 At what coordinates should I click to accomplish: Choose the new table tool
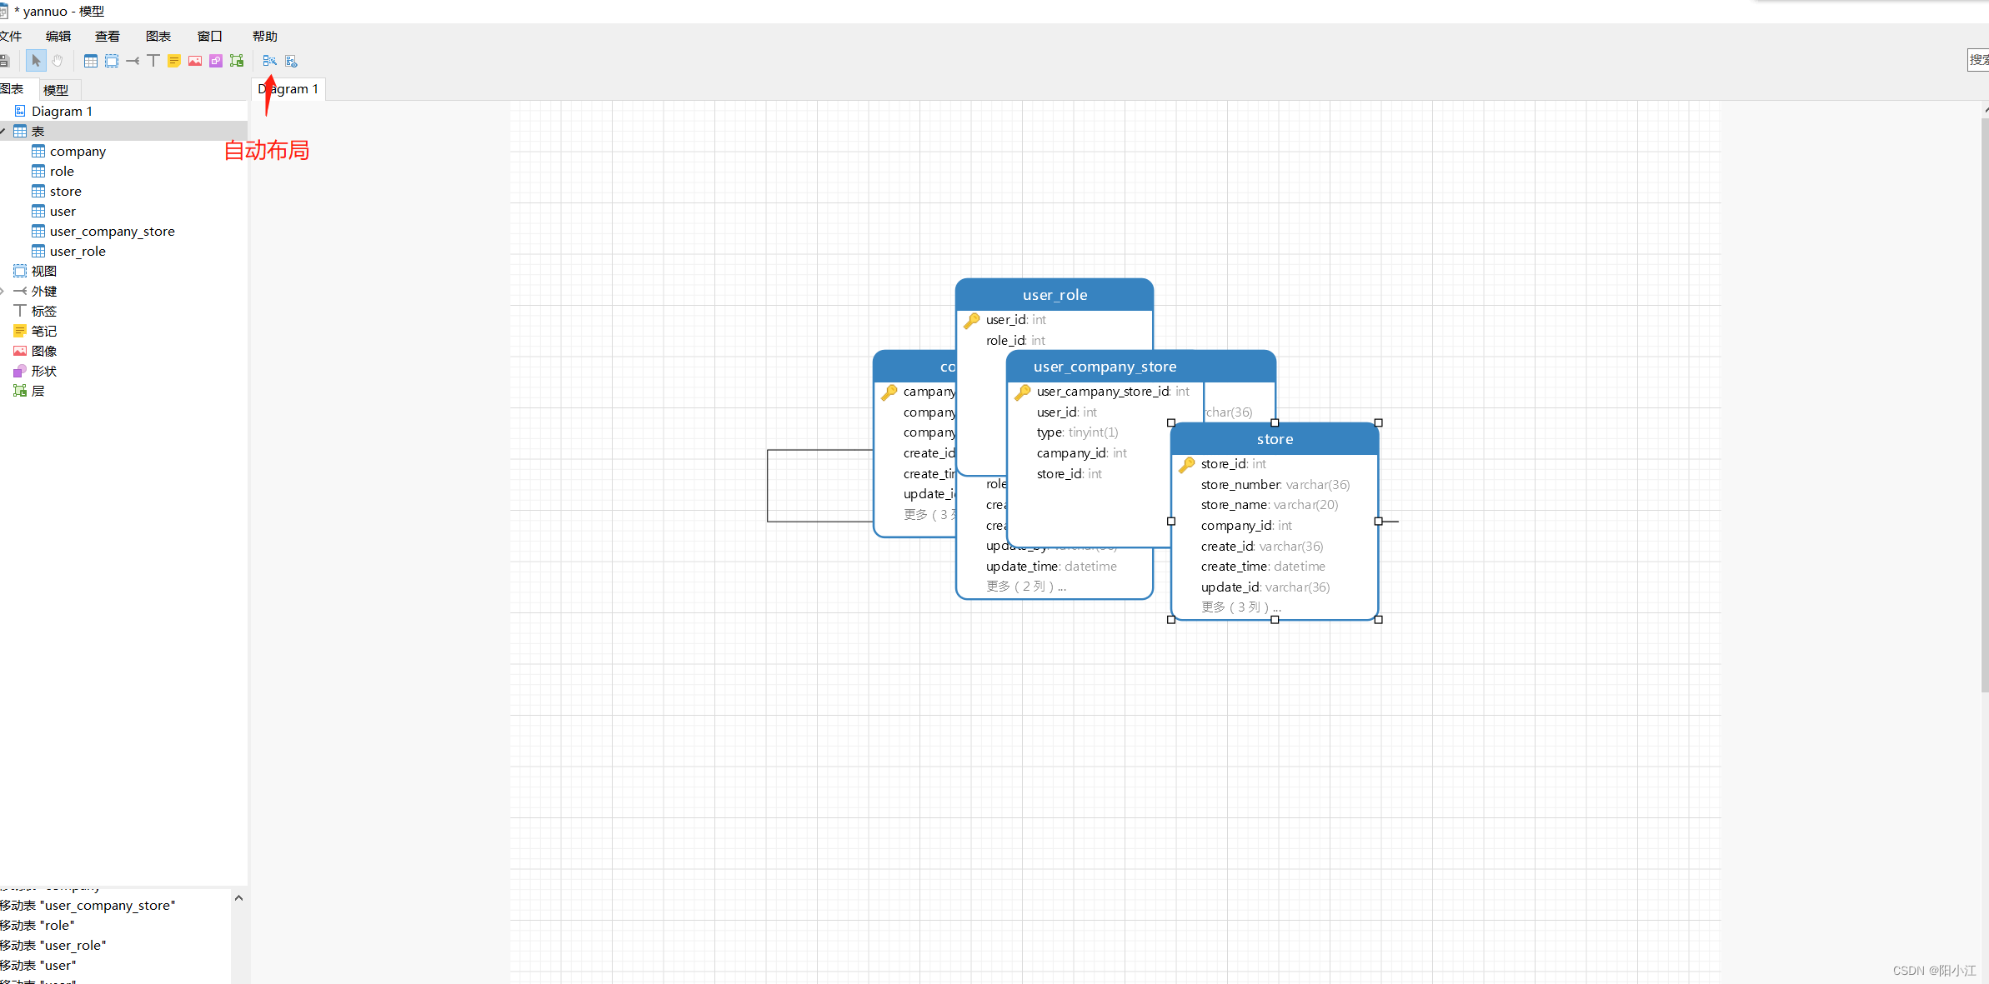click(x=91, y=61)
